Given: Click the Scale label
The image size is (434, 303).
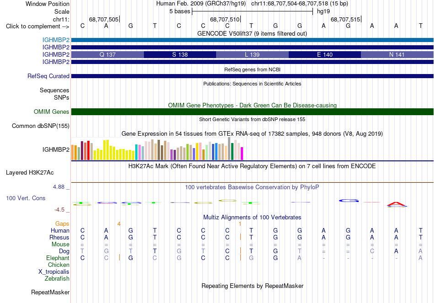Looking at the screenshot, I should point(62,11).
